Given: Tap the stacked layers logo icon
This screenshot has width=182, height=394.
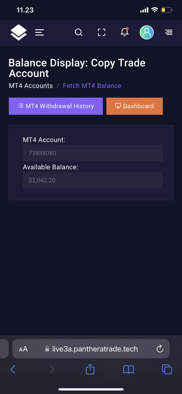Looking at the screenshot, I should [19, 32].
